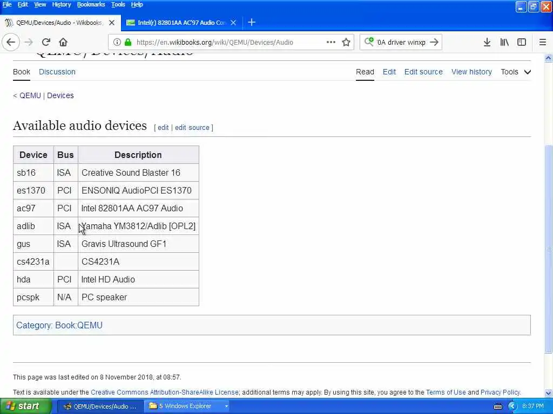The image size is (553, 414).
Task: Go back with the browser back arrow
Action: click(11, 42)
